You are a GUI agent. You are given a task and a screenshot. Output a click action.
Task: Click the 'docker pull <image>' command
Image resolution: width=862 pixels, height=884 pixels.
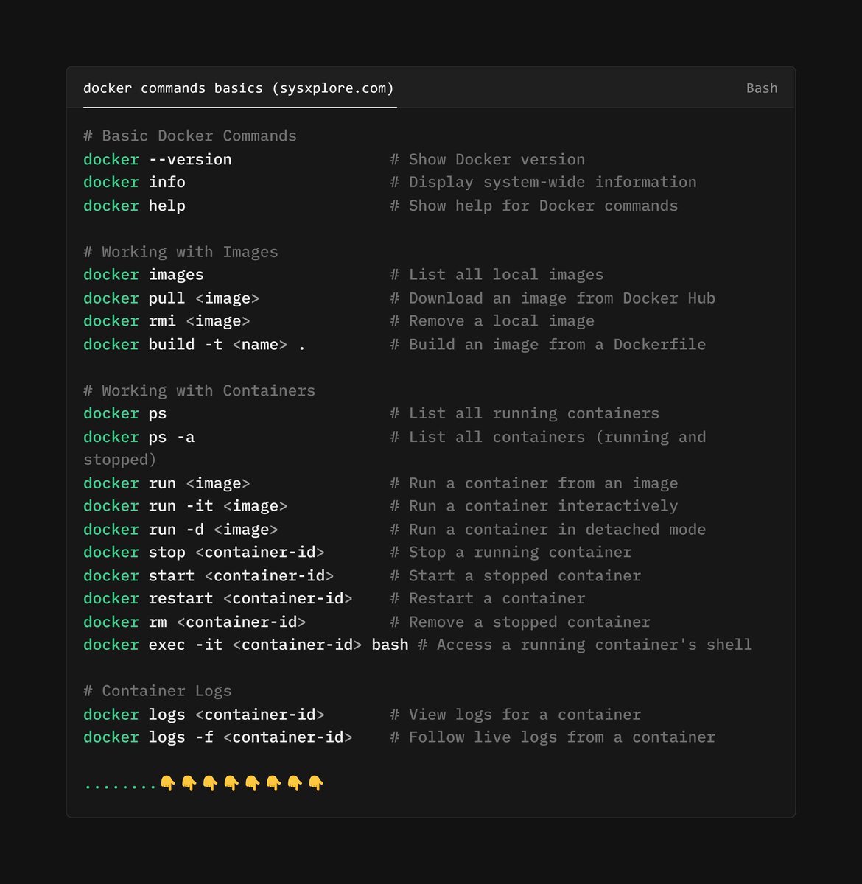(171, 298)
